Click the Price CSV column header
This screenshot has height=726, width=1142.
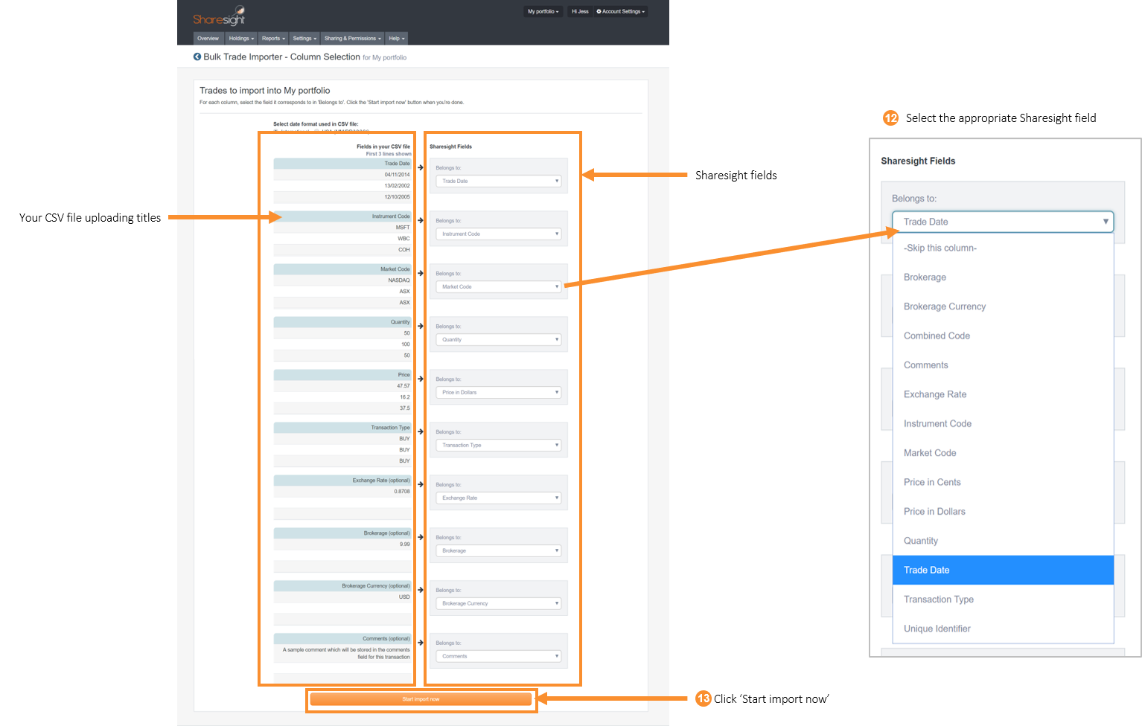click(342, 375)
